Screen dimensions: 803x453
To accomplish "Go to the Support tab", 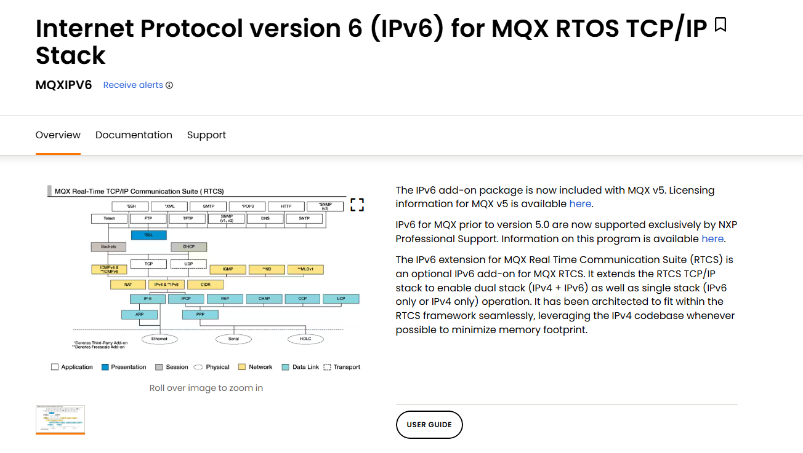I will point(206,135).
